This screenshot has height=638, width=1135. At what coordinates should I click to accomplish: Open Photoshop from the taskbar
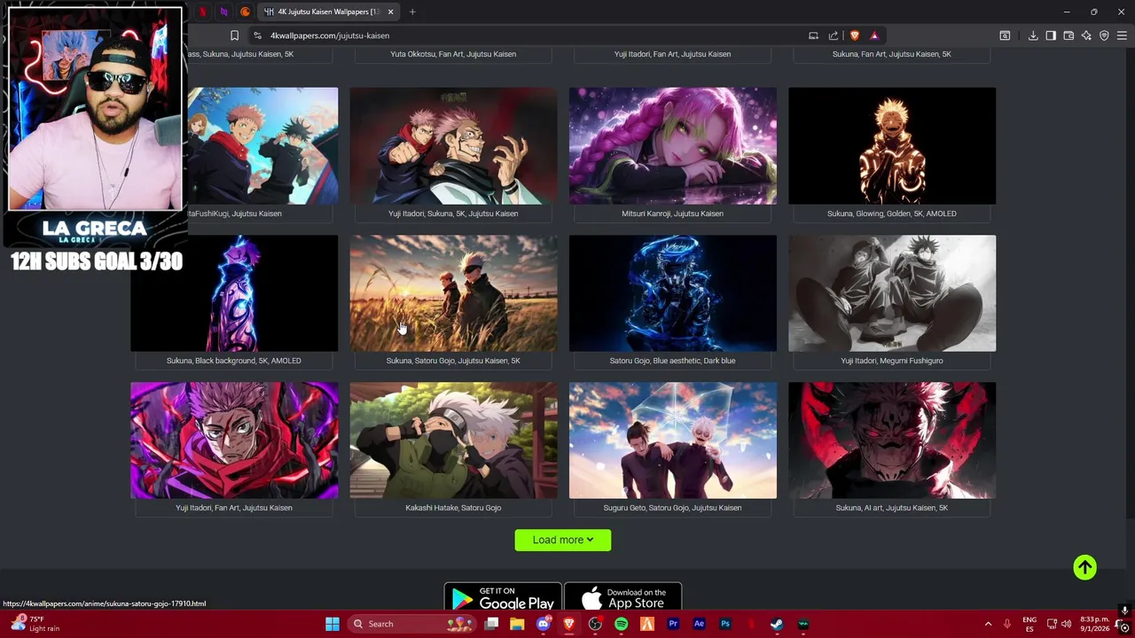[724, 624]
